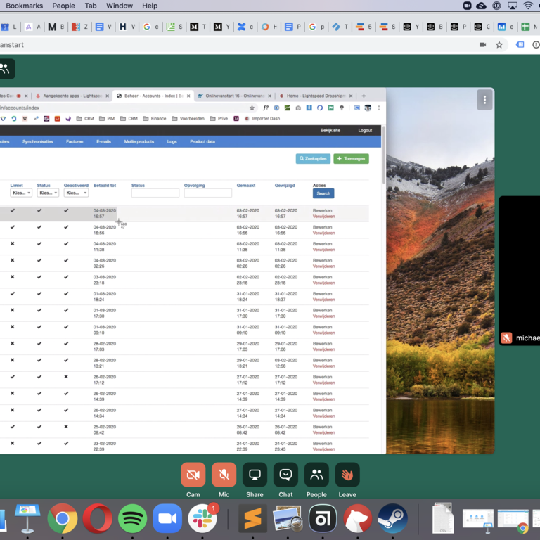The height and width of the screenshot is (540, 540).
Task: Click michael's muted microphone indicator
Action: [x=506, y=338]
